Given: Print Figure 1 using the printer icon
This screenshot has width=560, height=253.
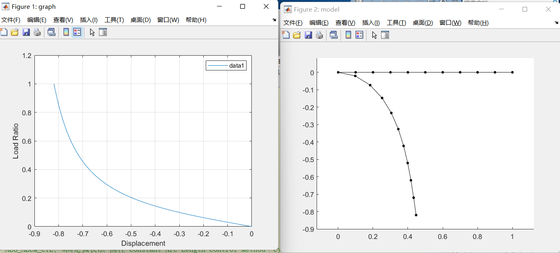Looking at the screenshot, I should [37, 32].
